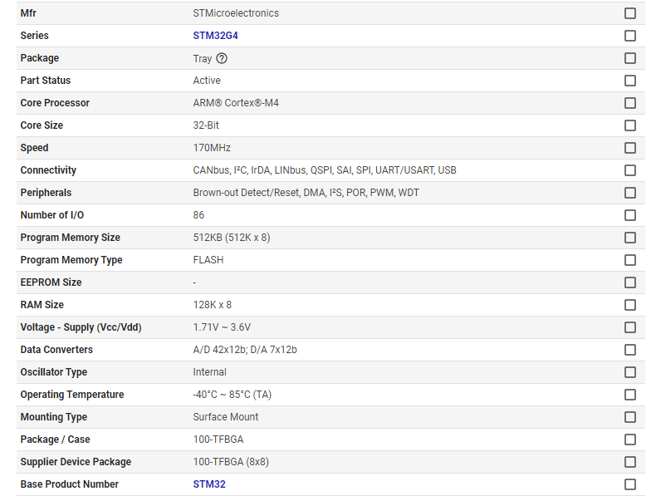Tick the EEPROM Size row checkbox
656x501 pixels.
pyautogui.click(x=630, y=282)
